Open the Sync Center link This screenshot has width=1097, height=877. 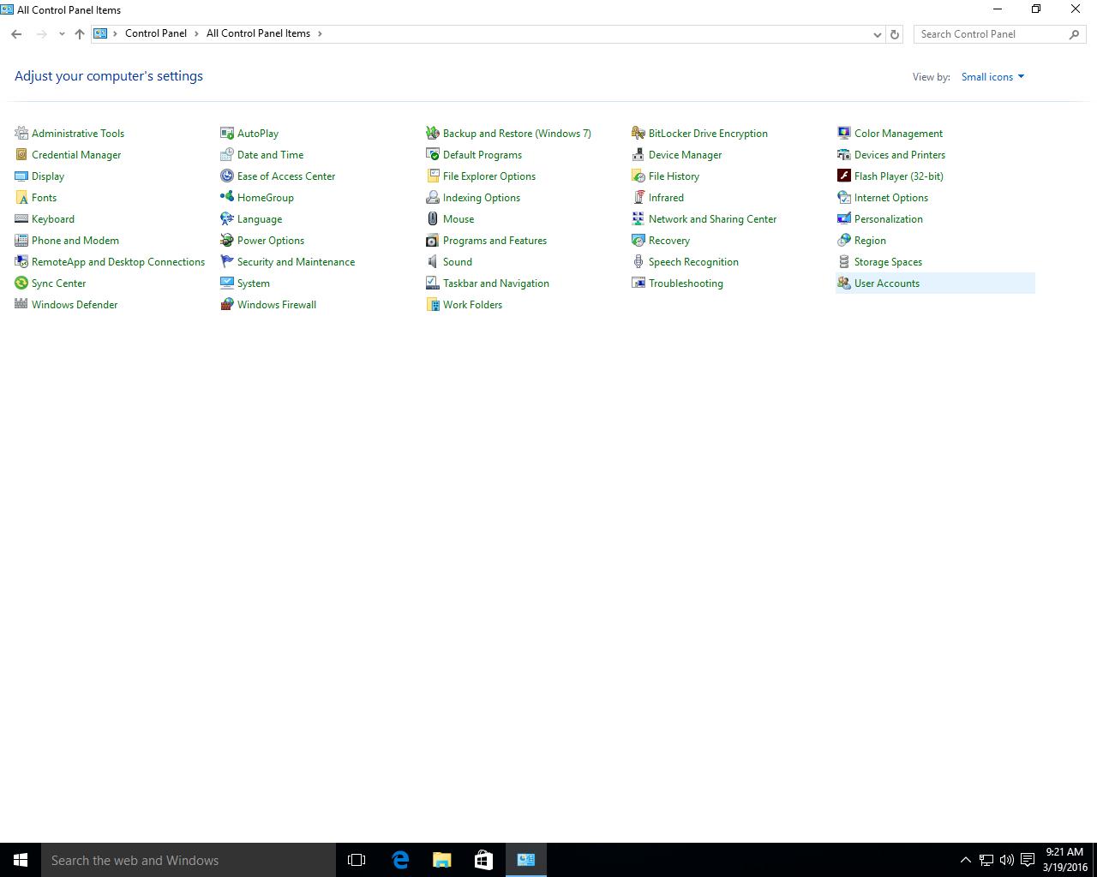58,283
